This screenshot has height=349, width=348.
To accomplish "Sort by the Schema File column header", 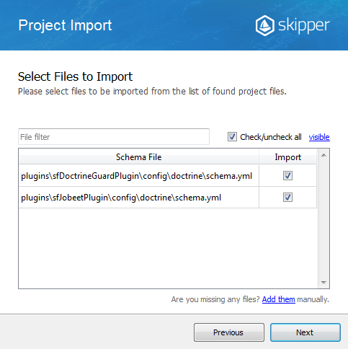I will [x=139, y=157].
